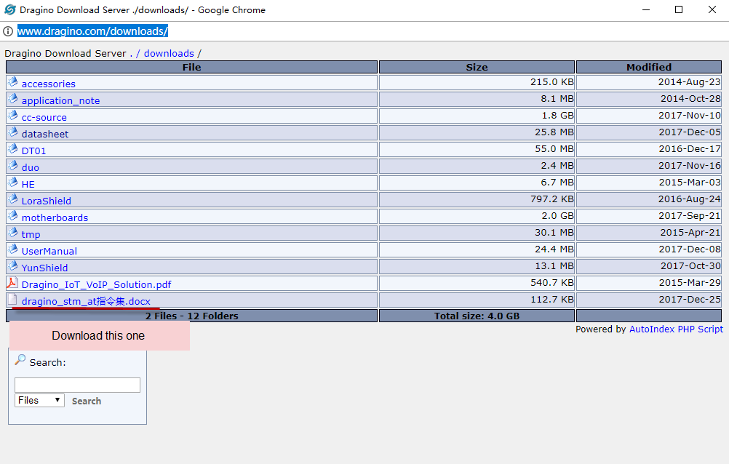Click the 2017-Dec-25 modified date
This screenshot has width=729, height=464.
[690, 300]
